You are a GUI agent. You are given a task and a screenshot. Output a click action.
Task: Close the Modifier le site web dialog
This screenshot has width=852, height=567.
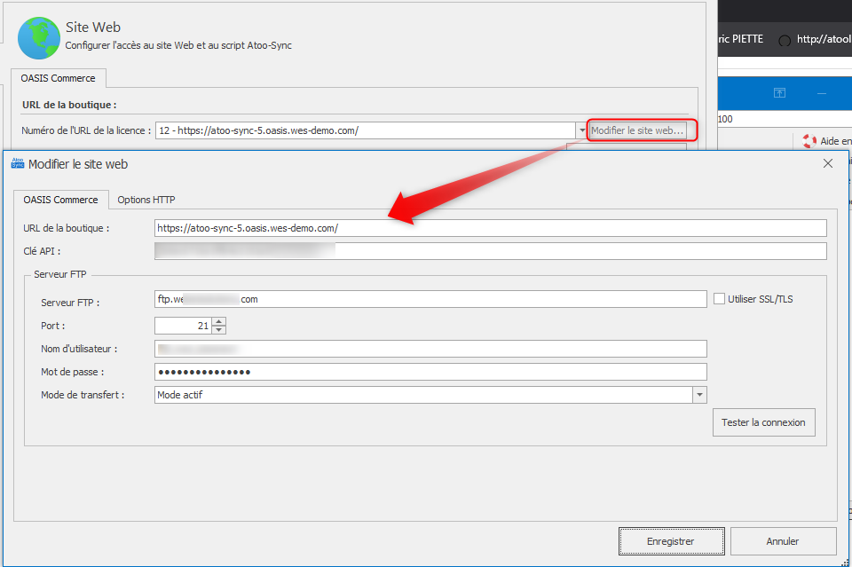827,163
